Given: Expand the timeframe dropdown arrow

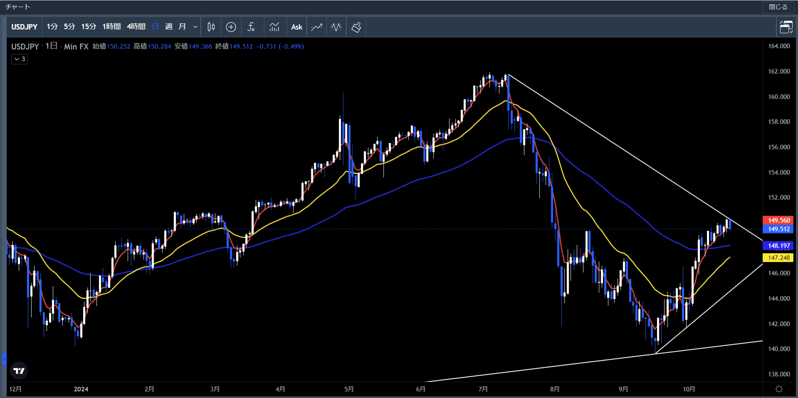Looking at the screenshot, I should (195, 27).
